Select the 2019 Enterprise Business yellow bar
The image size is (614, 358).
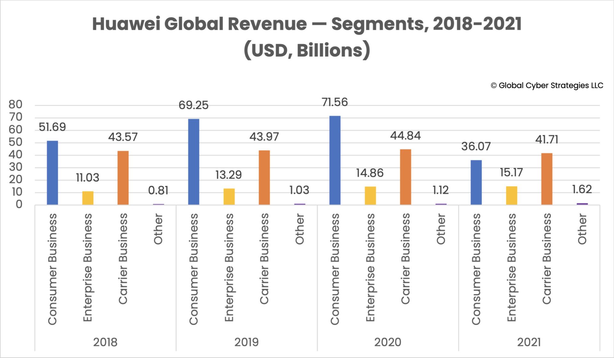point(229,197)
